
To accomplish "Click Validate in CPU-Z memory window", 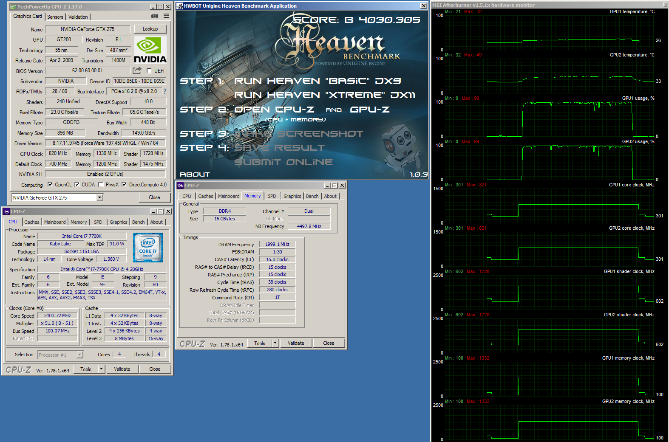I will [296, 343].
